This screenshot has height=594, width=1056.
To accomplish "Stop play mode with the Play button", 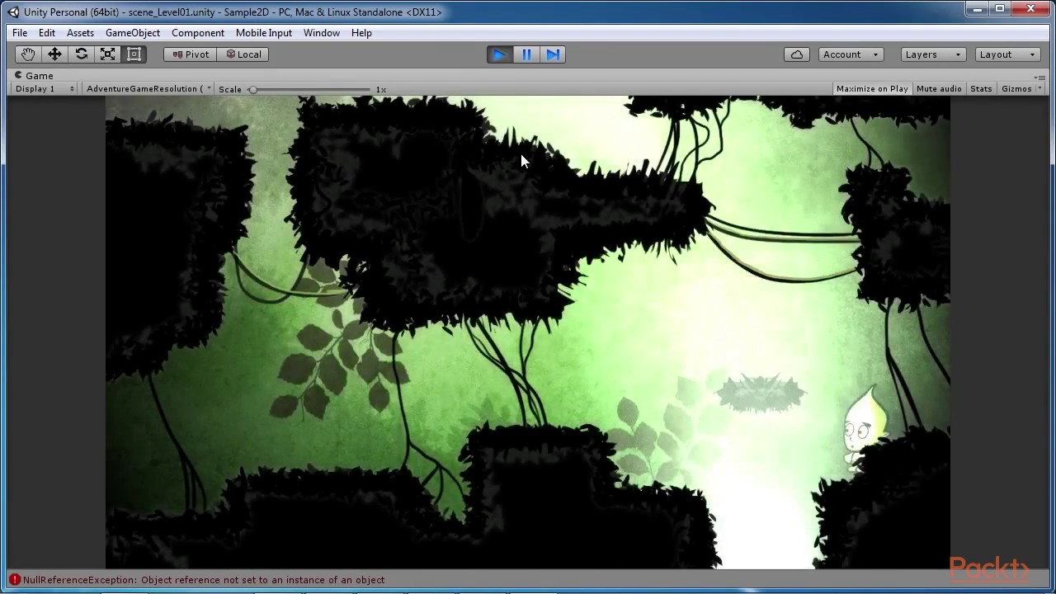I will [499, 54].
